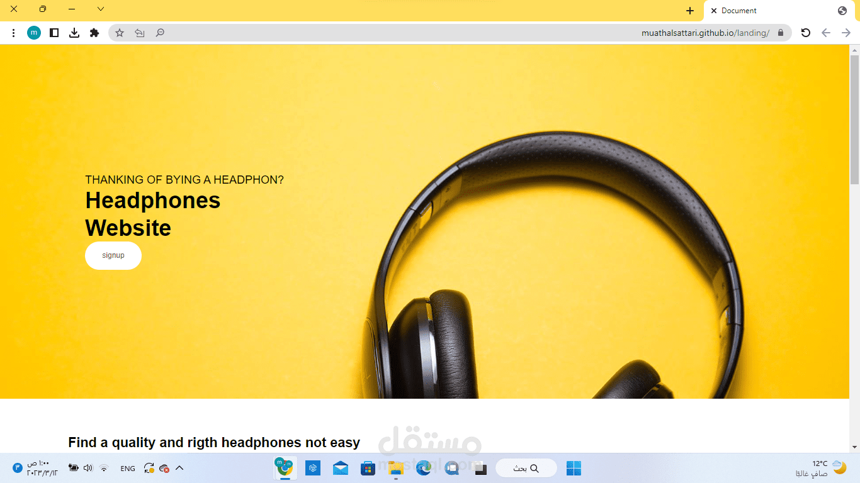The width and height of the screenshot is (860, 483).
Task: Open the downloads tray icon
Action: (74, 33)
